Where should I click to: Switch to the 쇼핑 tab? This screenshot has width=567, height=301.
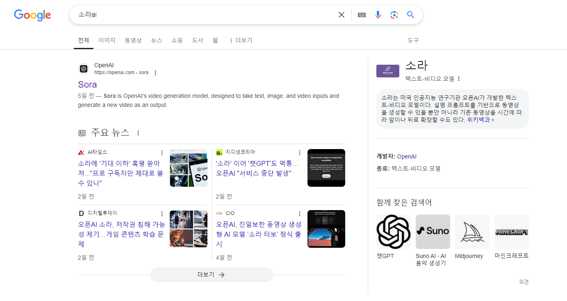[177, 41]
